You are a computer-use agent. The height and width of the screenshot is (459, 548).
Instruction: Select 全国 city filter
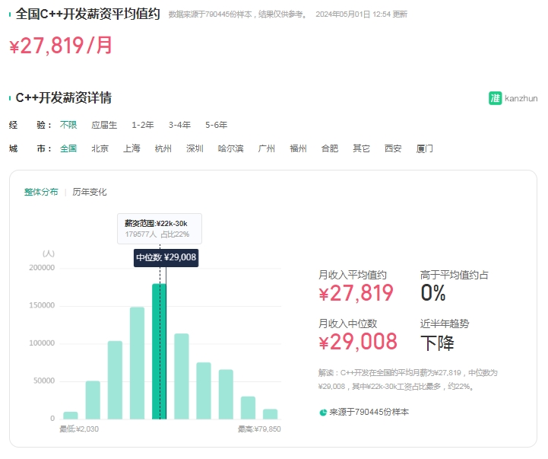(x=68, y=148)
